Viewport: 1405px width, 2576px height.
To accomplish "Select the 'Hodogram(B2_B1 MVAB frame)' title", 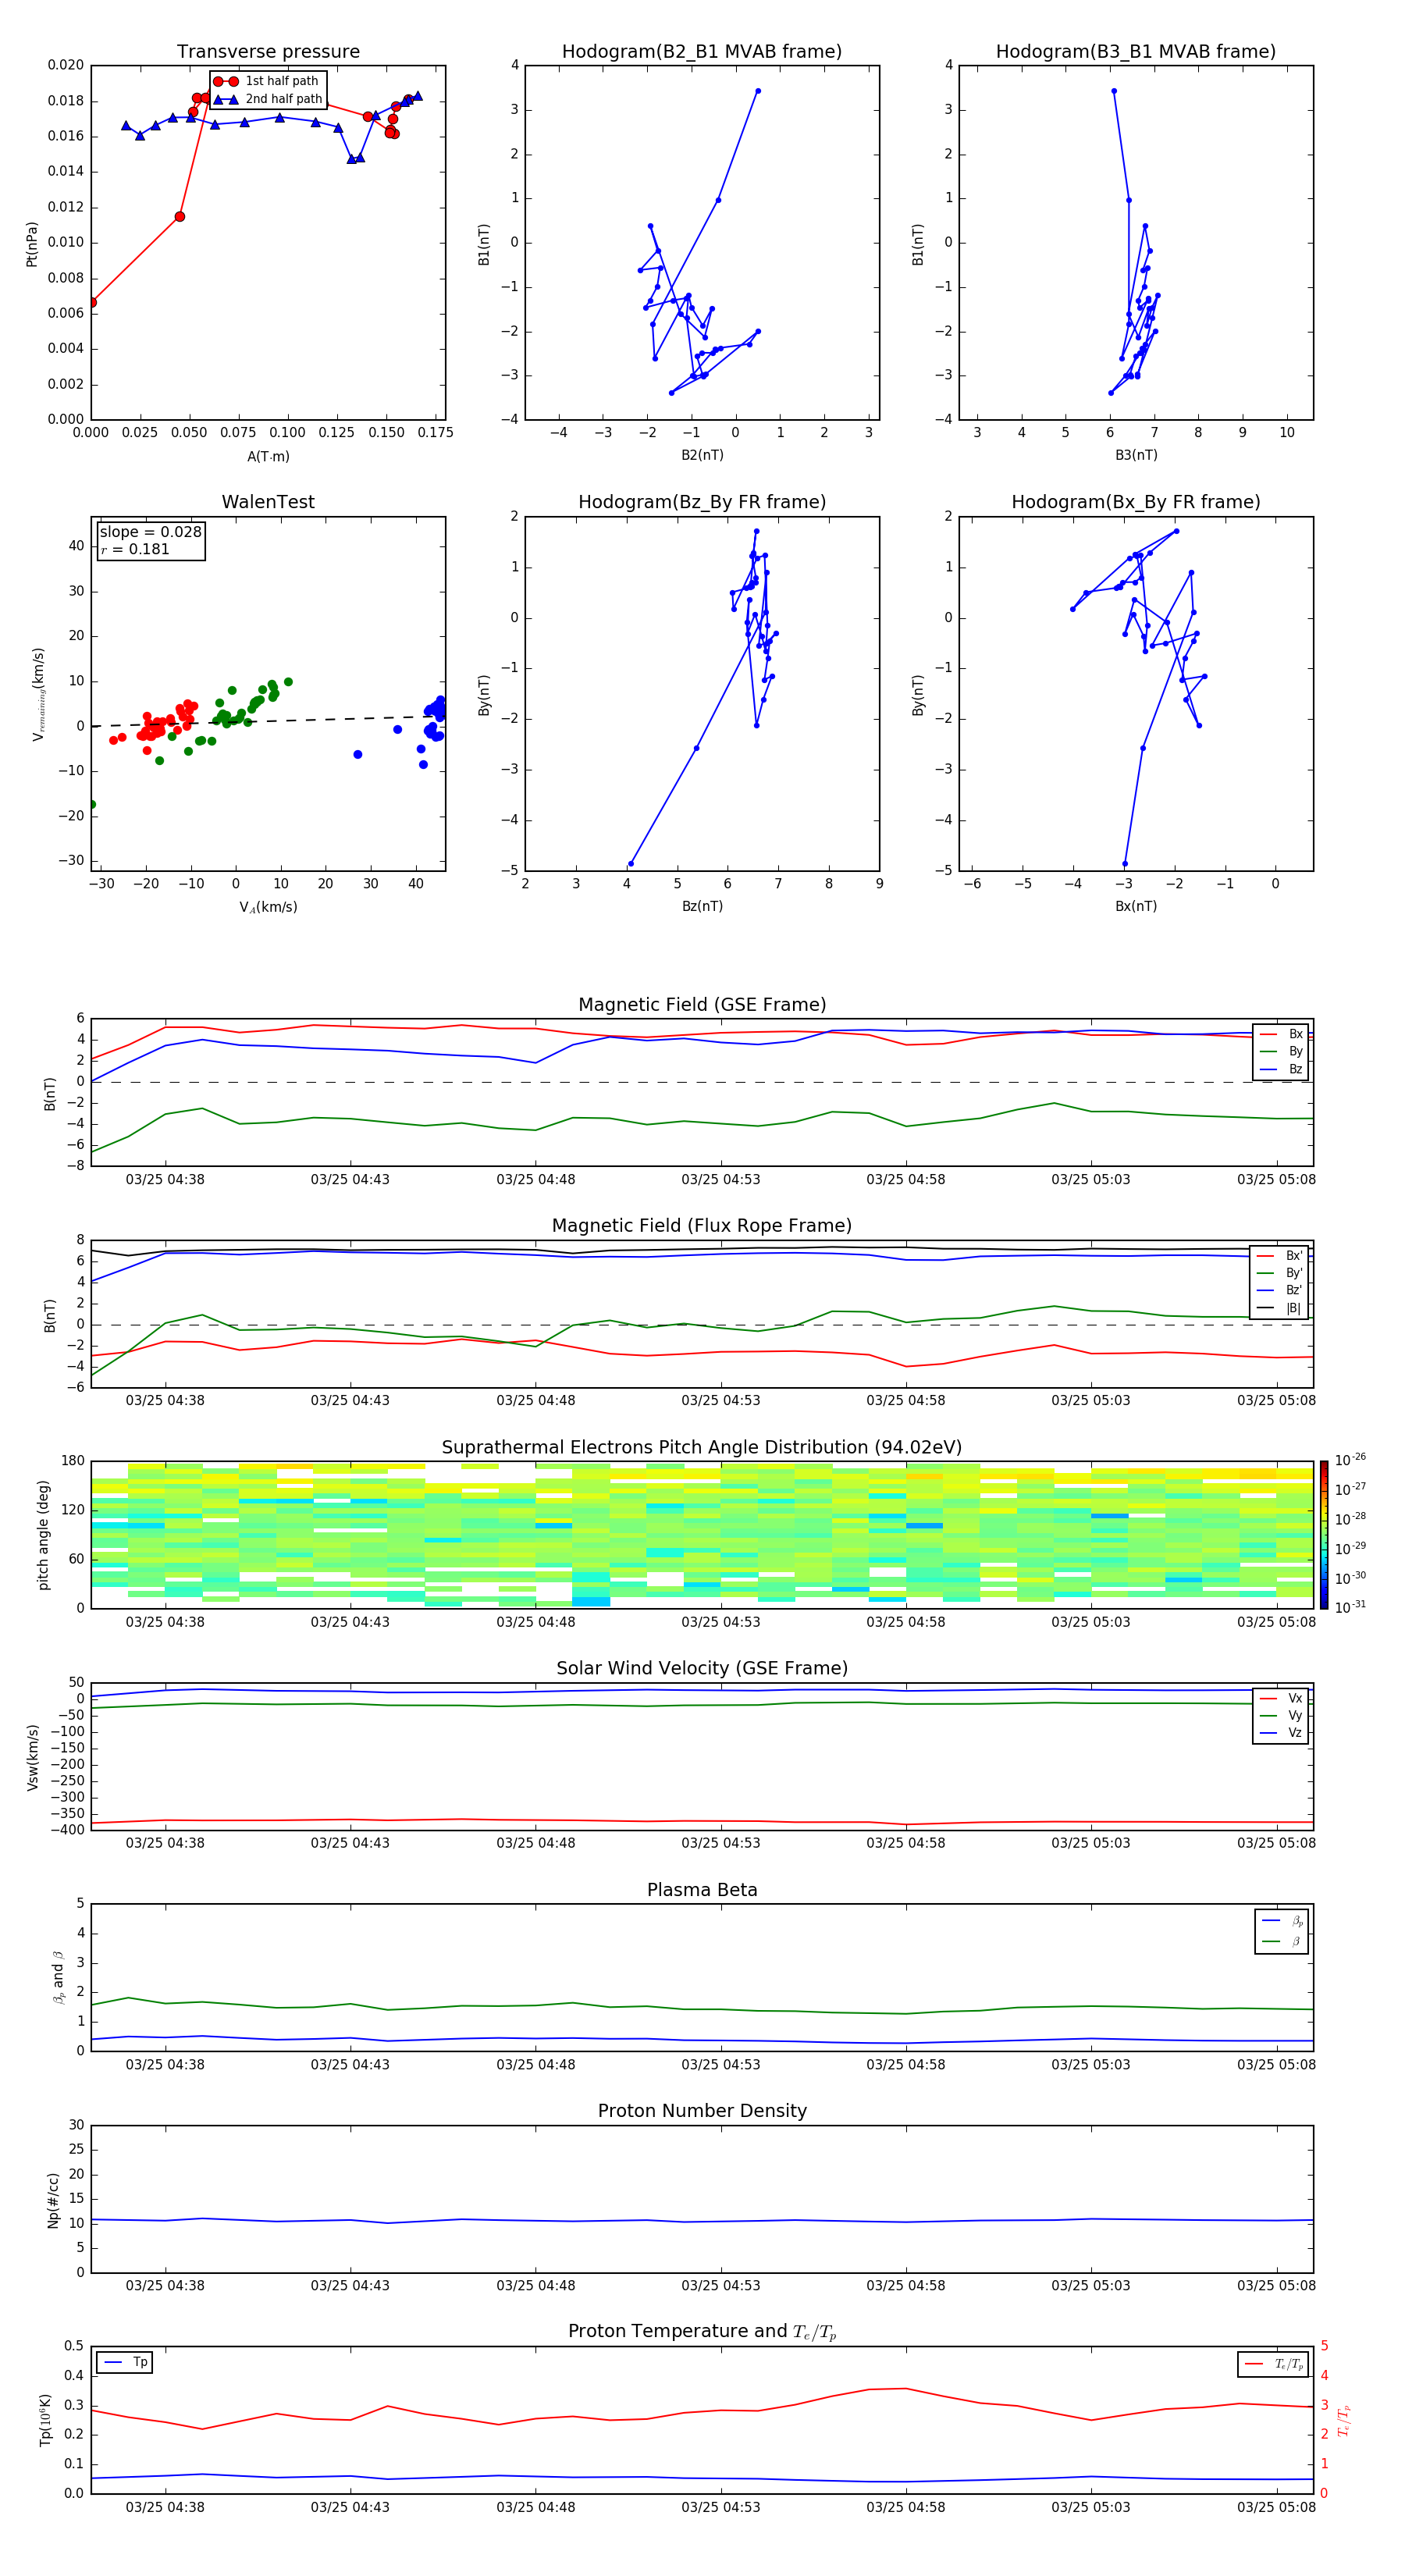I will point(702,52).
